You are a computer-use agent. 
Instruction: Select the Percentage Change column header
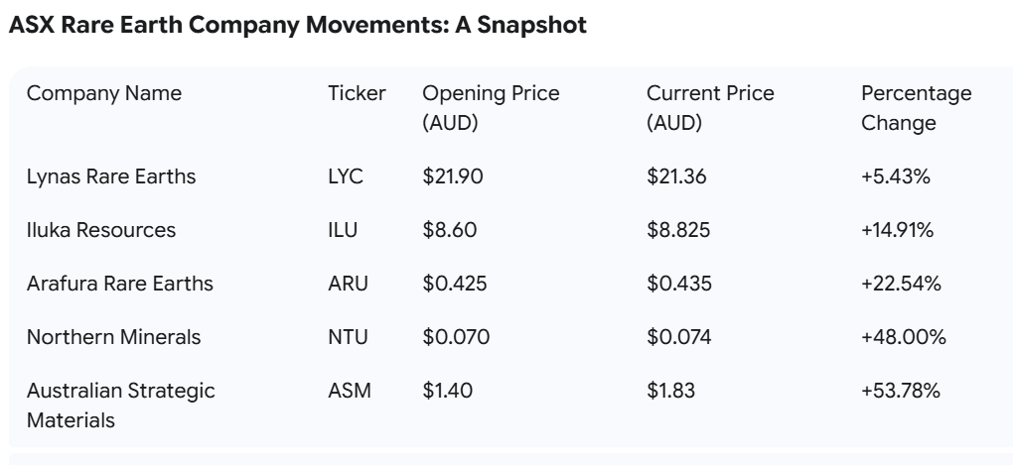[916, 108]
